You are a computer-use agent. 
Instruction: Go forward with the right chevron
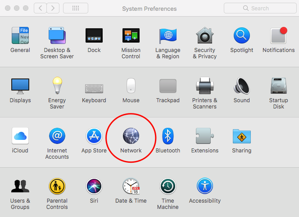point(53,8)
